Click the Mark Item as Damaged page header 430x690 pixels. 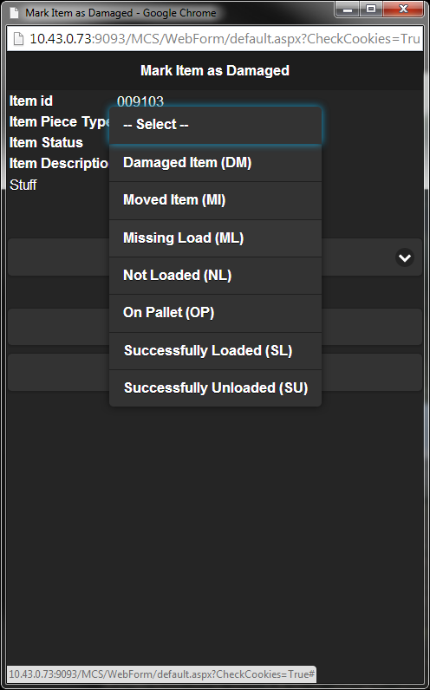click(x=215, y=70)
